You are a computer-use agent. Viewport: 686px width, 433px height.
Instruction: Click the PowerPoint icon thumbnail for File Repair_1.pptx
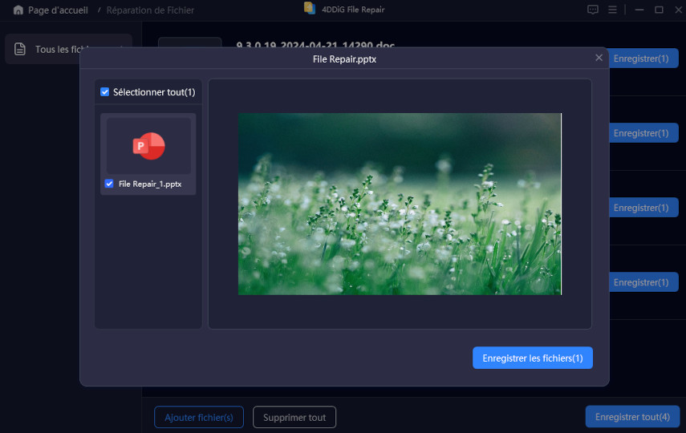point(148,146)
